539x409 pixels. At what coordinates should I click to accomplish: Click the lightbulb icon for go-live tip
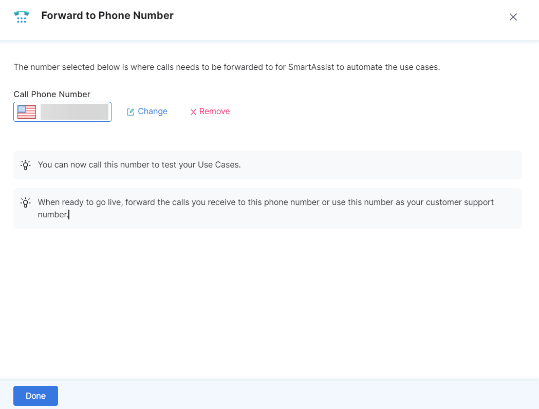[26, 202]
